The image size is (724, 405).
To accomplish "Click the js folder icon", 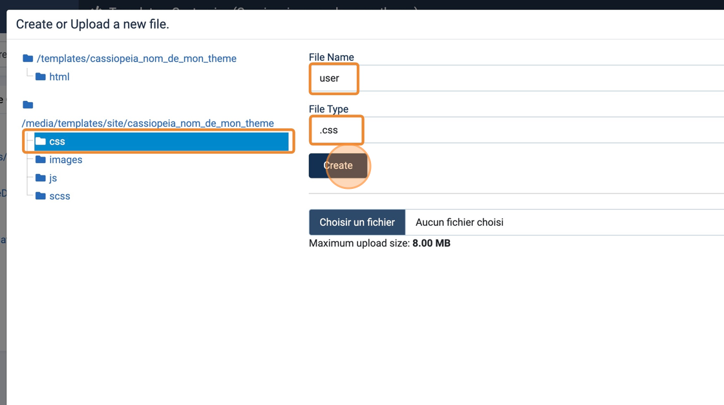I will (41, 177).
